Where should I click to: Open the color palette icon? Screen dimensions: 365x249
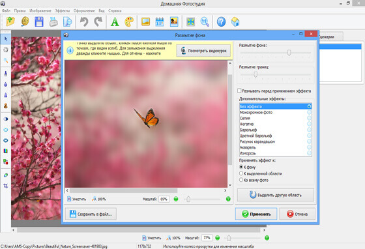[129, 22]
